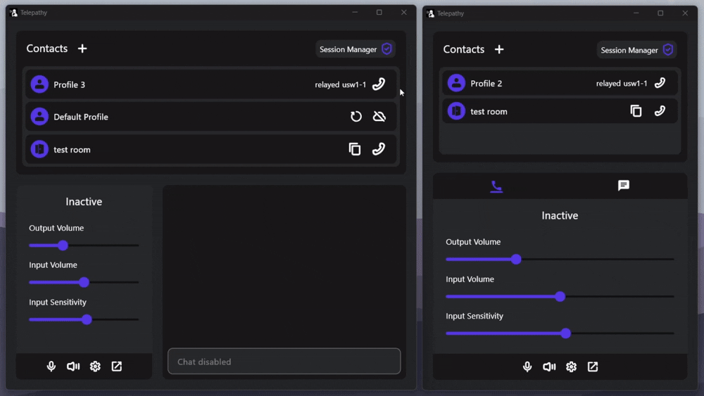Open settings gear in right window
Viewport: 704px width, 396px height.
click(571, 367)
